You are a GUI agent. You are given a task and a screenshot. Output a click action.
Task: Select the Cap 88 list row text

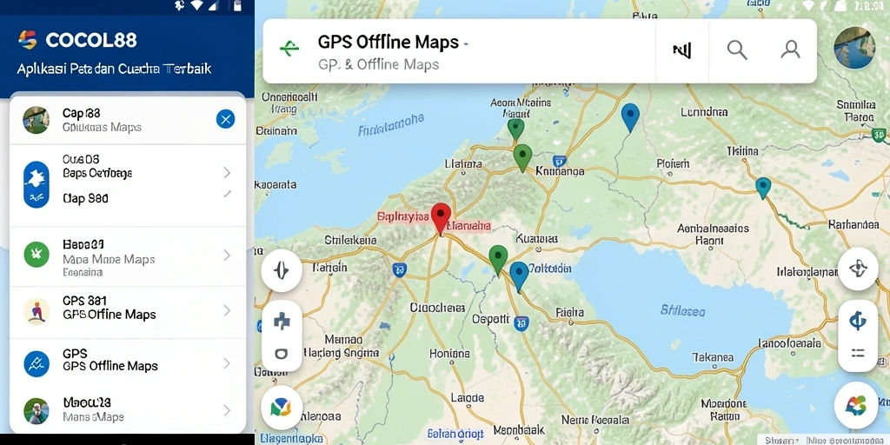(102, 120)
